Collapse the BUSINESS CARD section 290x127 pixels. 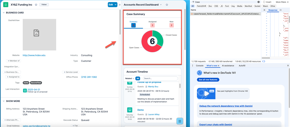coord(4,13)
